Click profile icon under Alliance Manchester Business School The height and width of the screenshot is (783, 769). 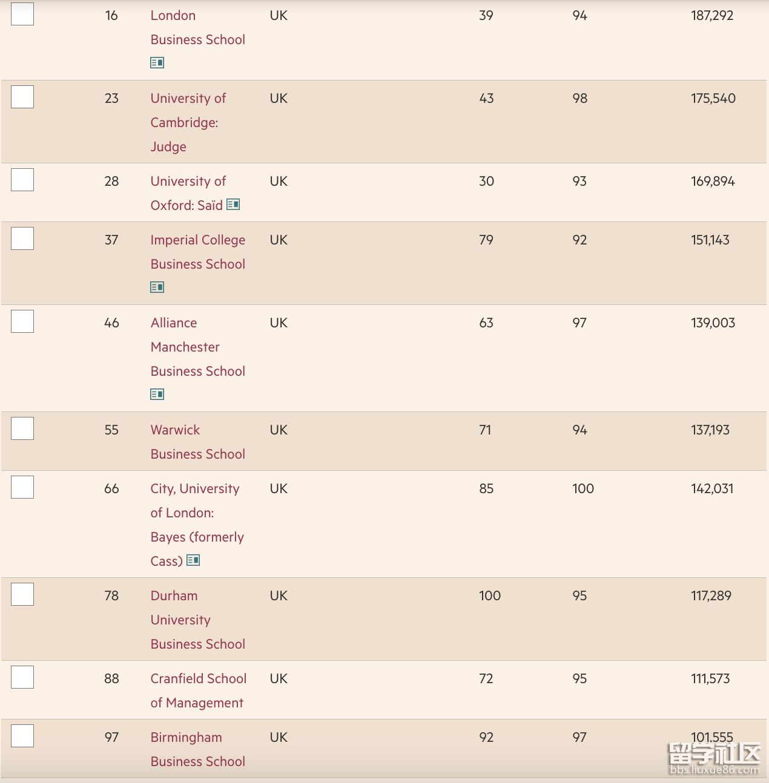coord(157,394)
